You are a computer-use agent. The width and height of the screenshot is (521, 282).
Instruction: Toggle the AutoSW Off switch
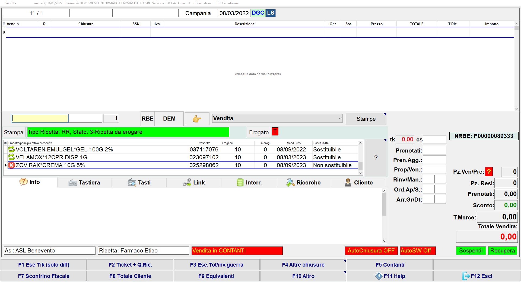point(417,251)
